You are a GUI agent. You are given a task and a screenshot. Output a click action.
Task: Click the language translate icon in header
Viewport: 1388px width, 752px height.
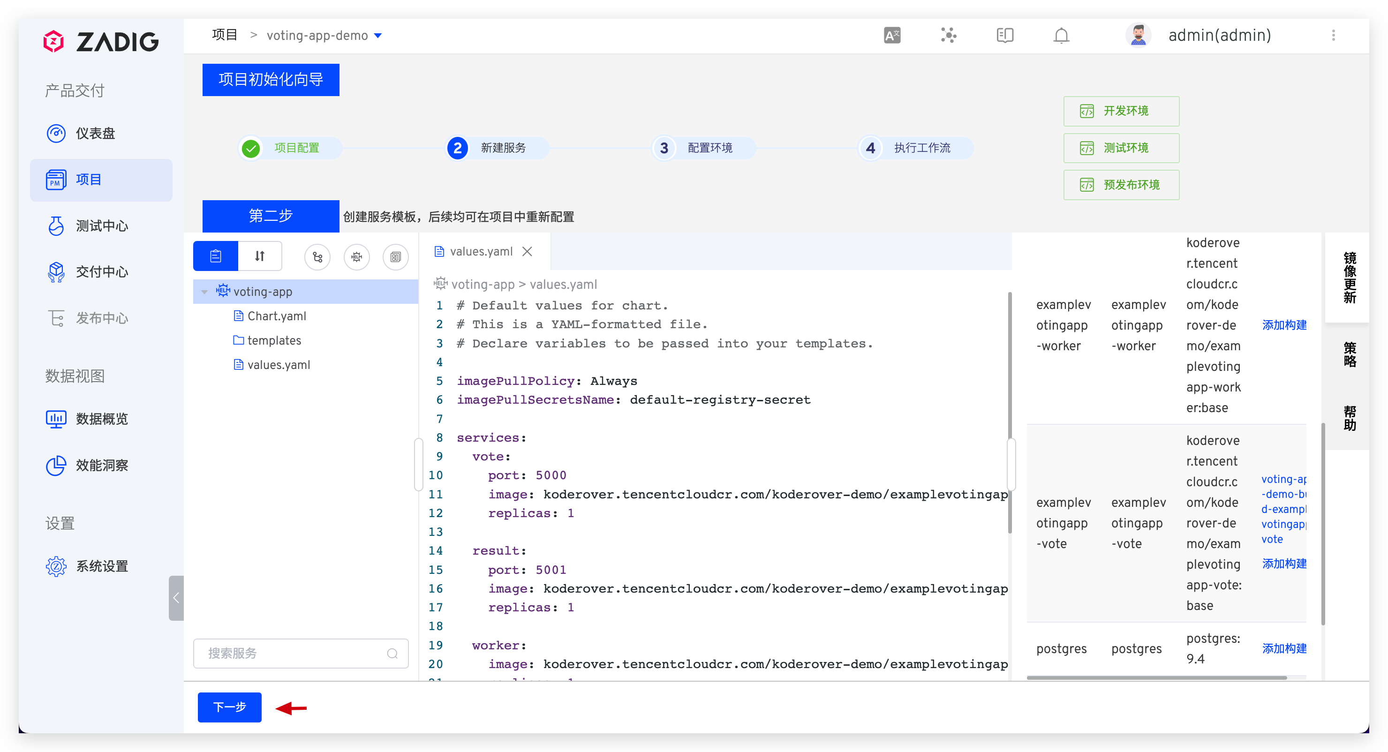(x=892, y=36)
